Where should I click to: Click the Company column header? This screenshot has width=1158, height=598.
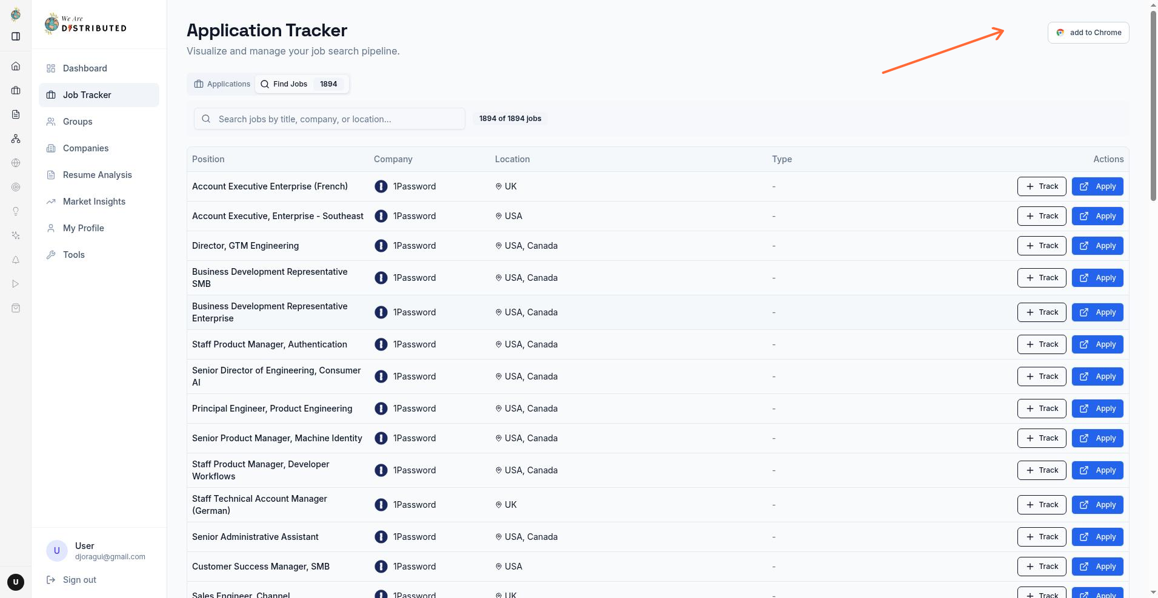click(393, 159)
